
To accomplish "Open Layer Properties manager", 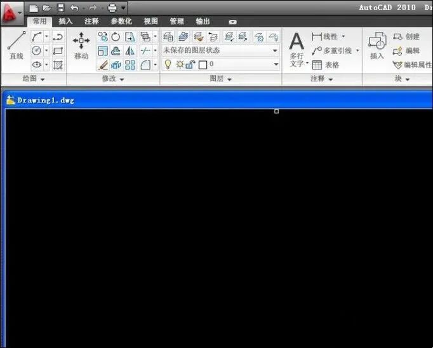I will tap(168, 36).
